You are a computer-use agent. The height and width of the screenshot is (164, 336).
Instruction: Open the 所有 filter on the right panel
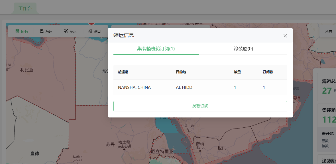pyautogui.click(x=329, y=31)
